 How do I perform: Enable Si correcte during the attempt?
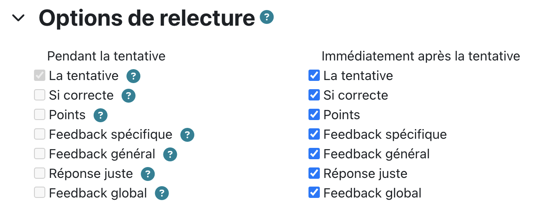[x=40, y=95]
